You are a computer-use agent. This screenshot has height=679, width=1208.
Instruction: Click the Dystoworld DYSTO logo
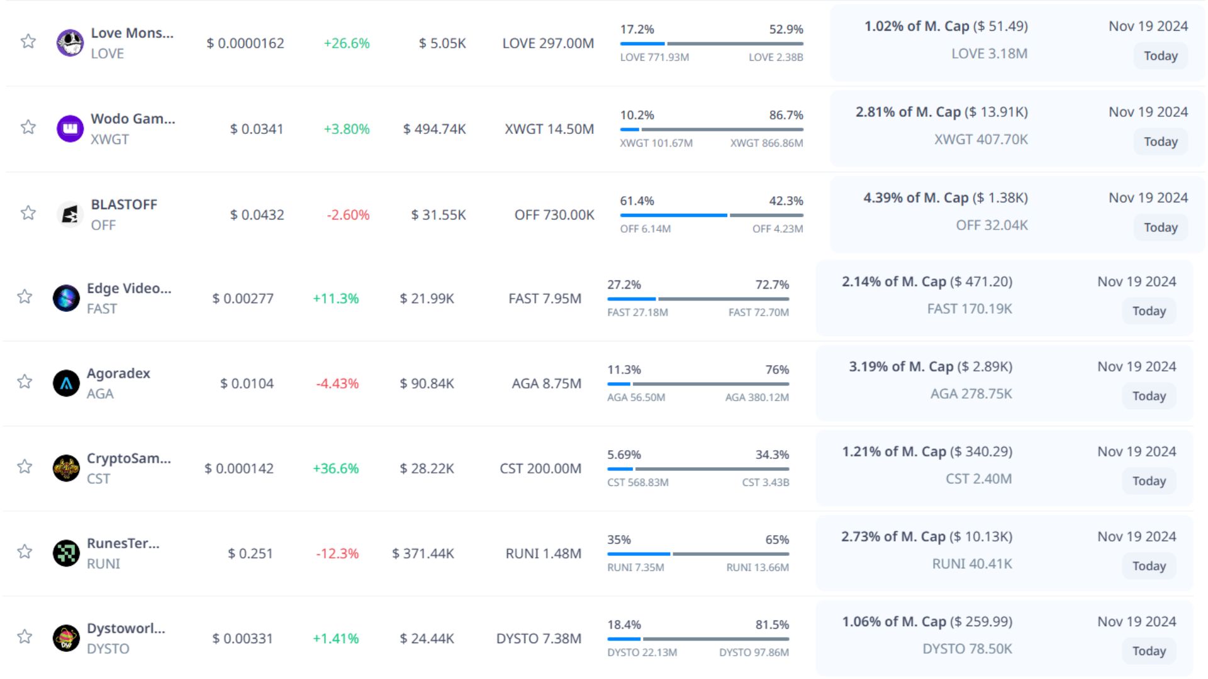click(x=66, y=638)
